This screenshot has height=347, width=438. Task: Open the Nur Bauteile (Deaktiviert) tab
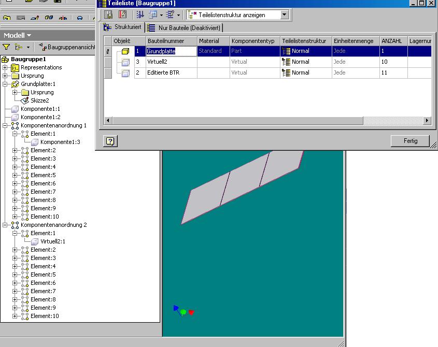coord(185,28)
